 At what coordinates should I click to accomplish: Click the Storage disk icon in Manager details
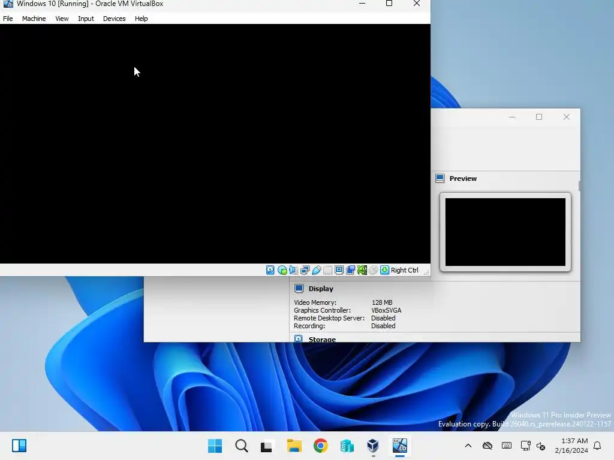(x=299, y=339)
